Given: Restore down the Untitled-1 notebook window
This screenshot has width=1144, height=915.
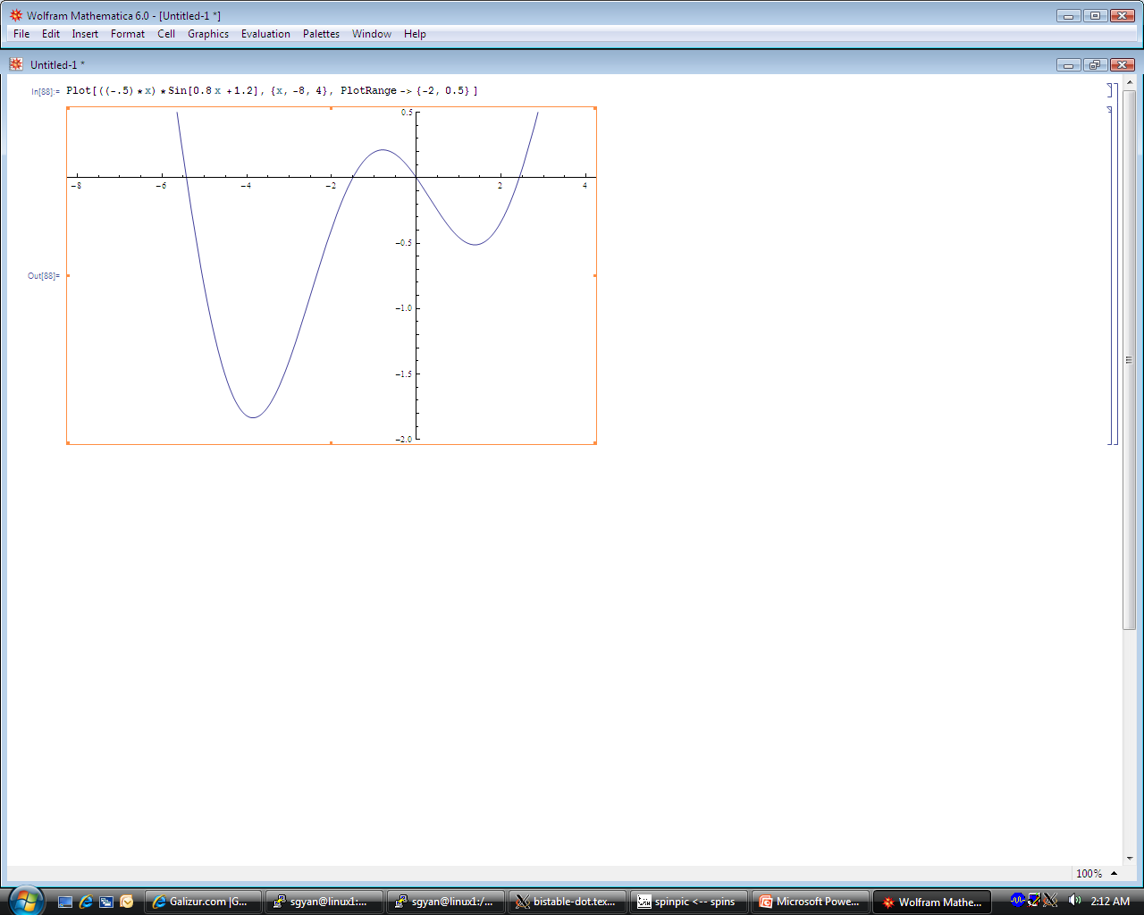Looking at the screenshot, I should pyautogui.click(x=1095, y=64).
